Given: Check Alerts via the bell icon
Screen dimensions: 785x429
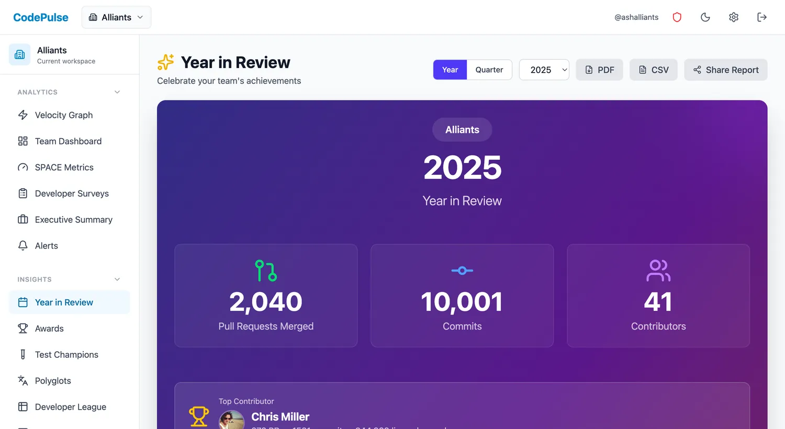Looking at the screenshot, I should [x=23, y=246].
